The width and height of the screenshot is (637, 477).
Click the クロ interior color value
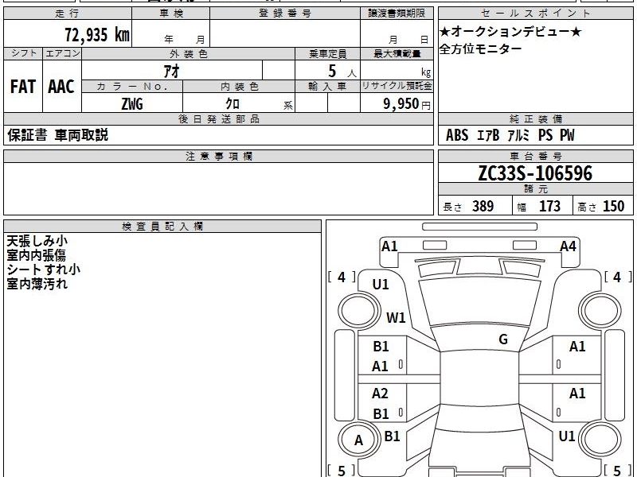click(x=233, y=104)
